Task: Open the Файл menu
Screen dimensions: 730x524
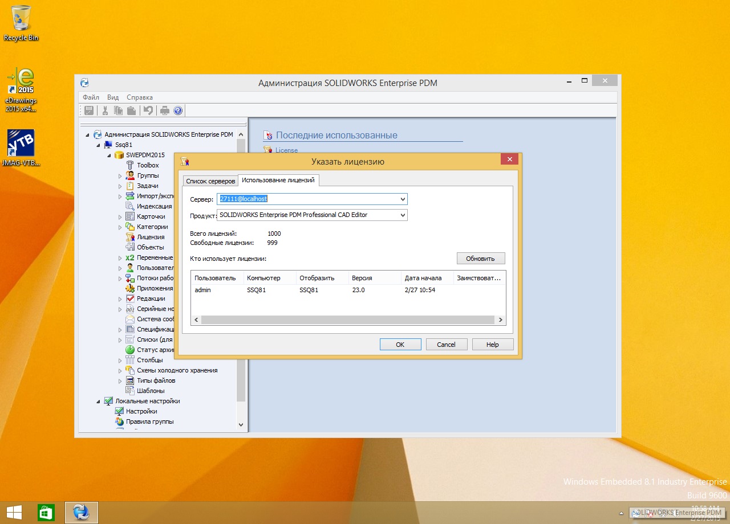Action: tap(91, 97)
